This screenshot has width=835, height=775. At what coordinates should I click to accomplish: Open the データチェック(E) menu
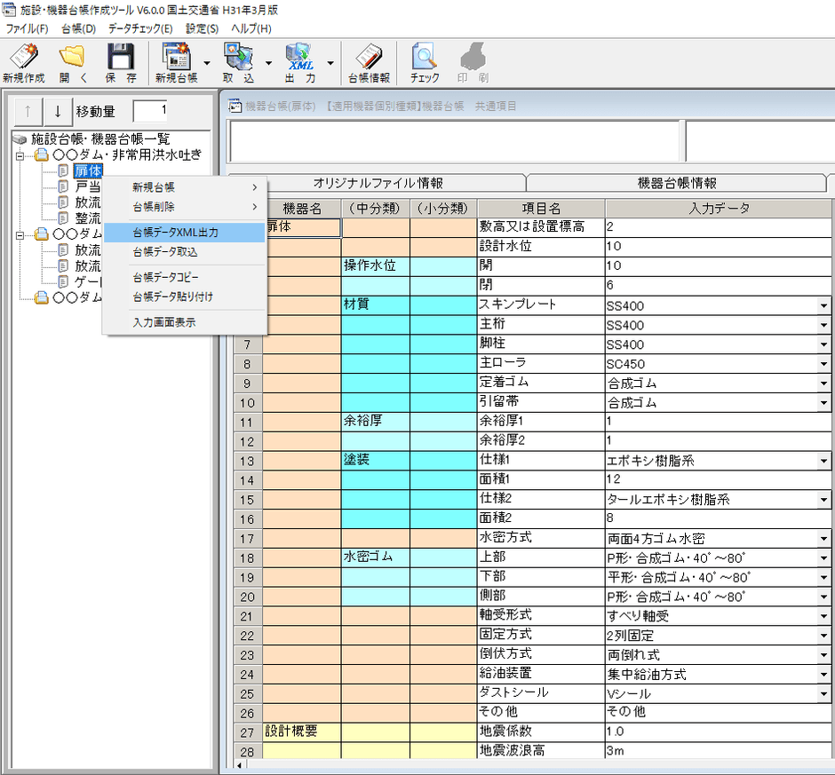140,28
